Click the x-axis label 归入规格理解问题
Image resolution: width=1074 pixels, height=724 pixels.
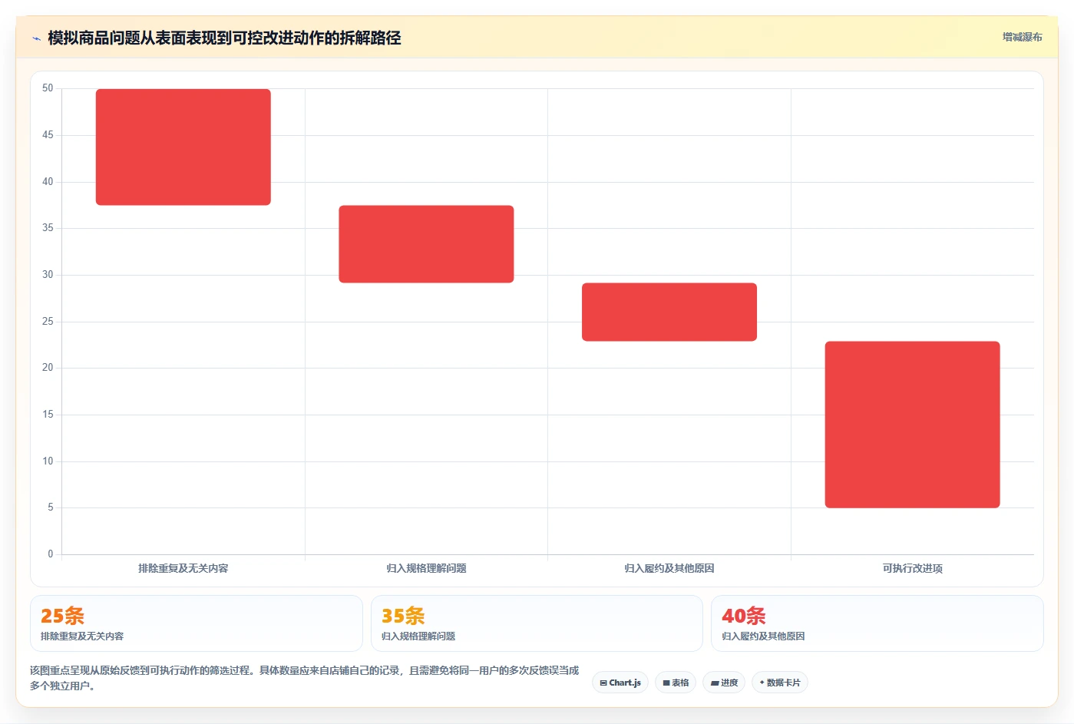426,568
